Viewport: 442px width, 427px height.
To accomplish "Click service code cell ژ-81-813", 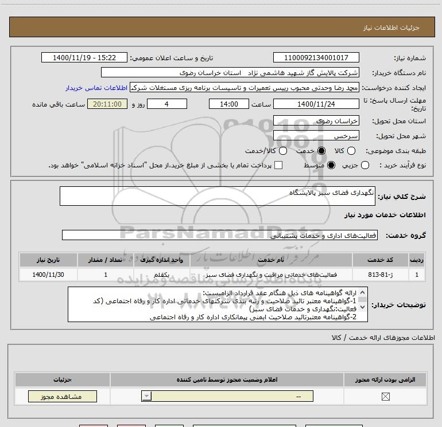I will pos(380,275).
